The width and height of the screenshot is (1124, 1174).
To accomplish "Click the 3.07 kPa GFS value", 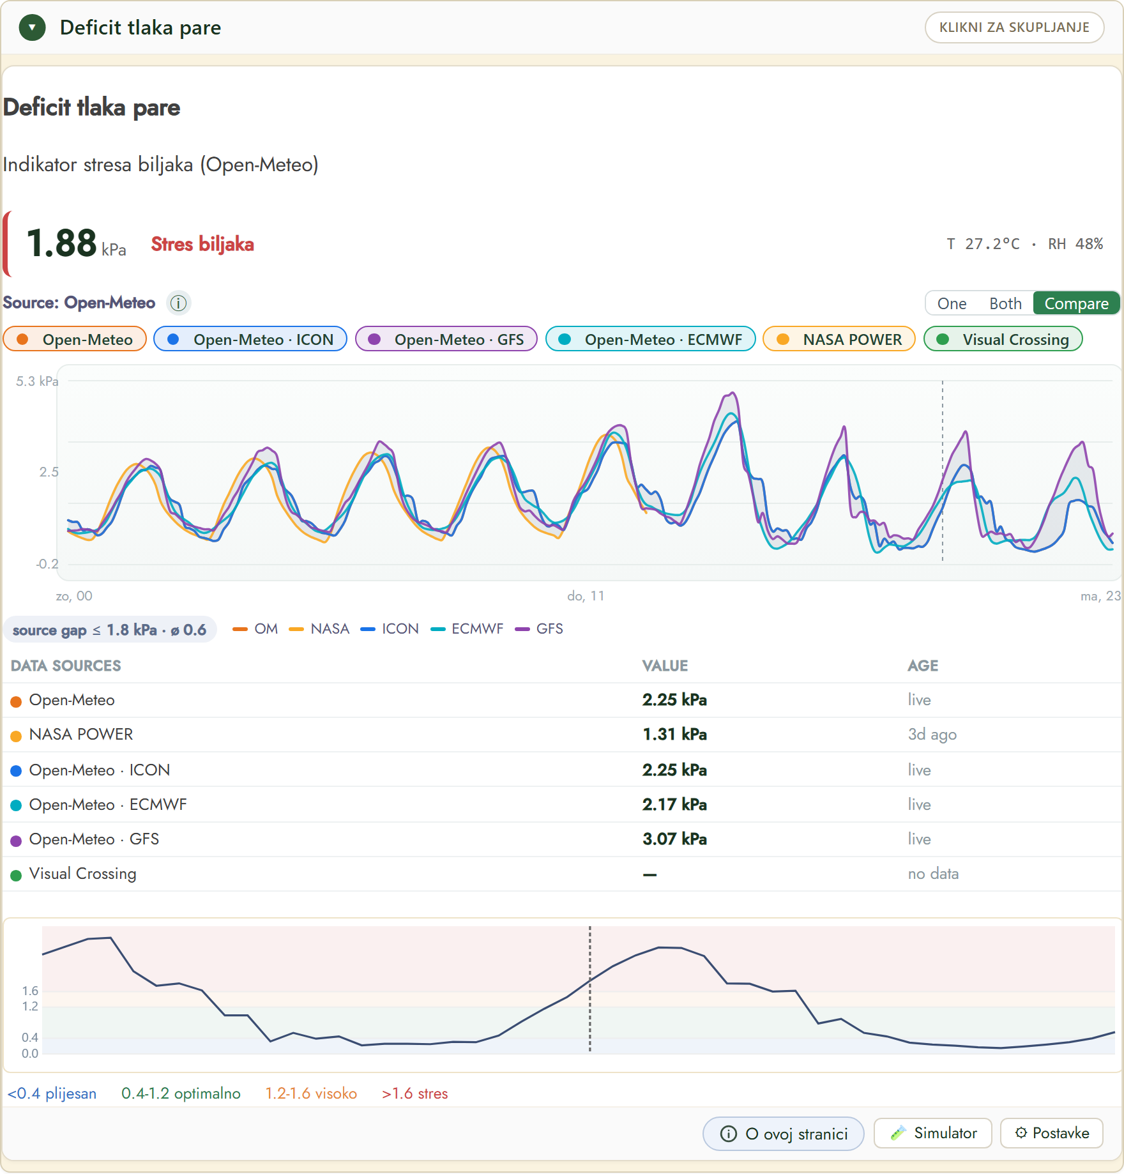I will pos(674,839).
